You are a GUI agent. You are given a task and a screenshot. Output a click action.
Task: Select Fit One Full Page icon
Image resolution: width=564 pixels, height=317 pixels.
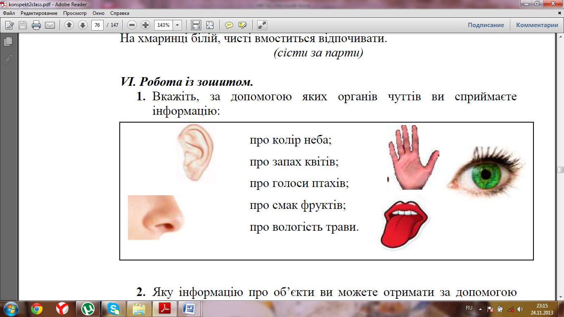(210, 25)
